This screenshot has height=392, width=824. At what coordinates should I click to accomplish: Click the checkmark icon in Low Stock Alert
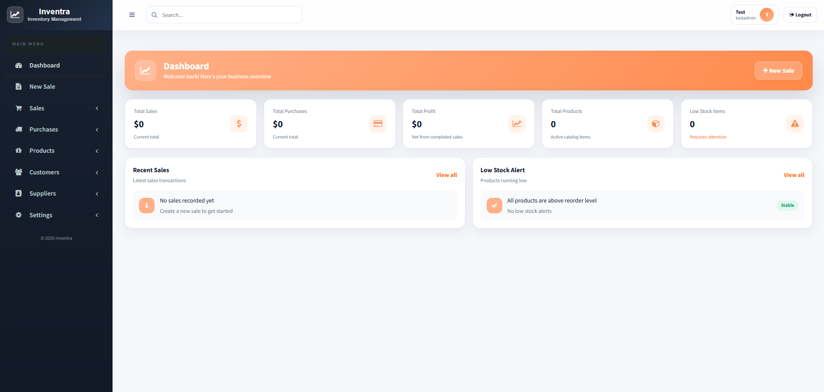coord(494,206)
